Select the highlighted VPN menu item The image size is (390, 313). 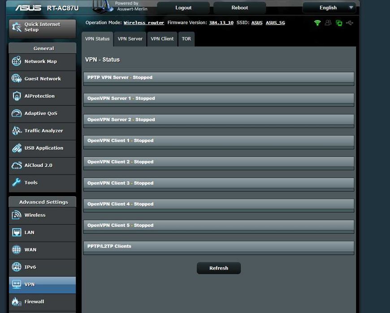pos(42,285)
